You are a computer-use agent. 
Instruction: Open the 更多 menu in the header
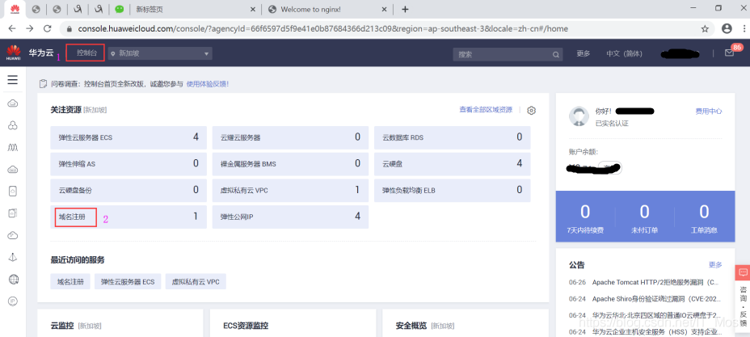[x=583, y=53]
